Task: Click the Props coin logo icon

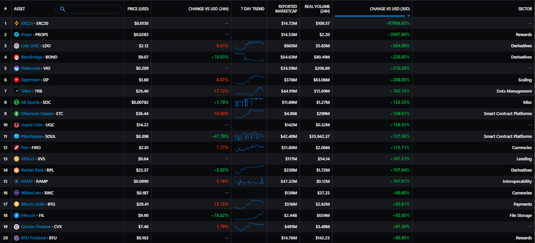Action: (x=16, y=34)
